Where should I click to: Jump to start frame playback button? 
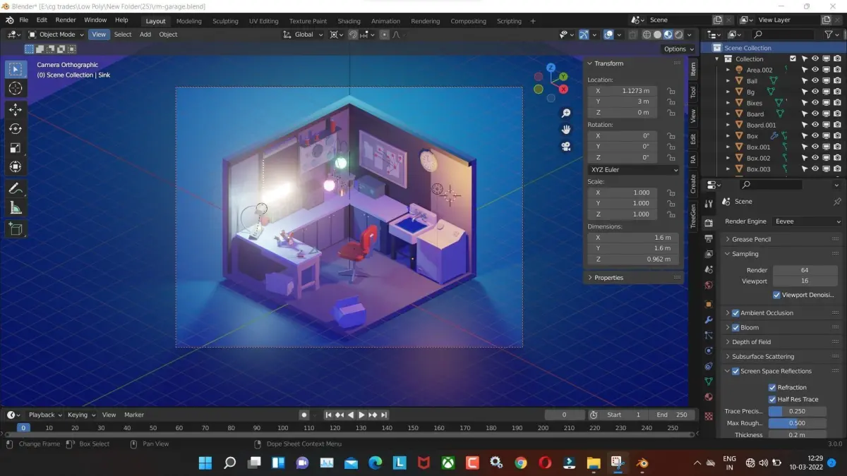(x=328, y=415)
